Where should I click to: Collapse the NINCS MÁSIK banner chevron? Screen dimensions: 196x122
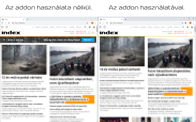[x=4, y=40]
